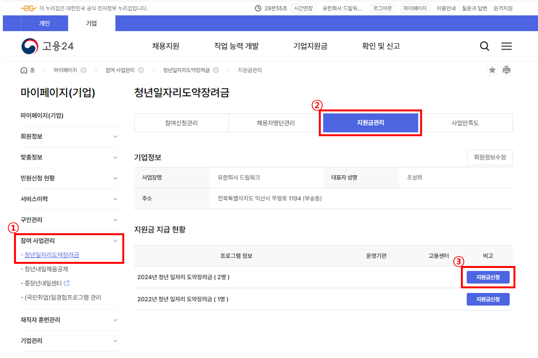
Task: Click the 유한회사 드림워... user name
Action: [x=342, y=8]
